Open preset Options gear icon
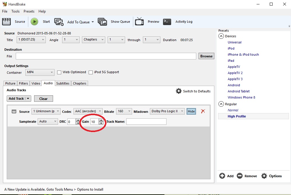The height and width of the screenshot is (195, 291). click(264, 176)
